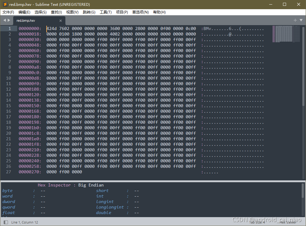Open the 选择(S) menu
The height and width of the screenshot is (226, 306).
41,12
